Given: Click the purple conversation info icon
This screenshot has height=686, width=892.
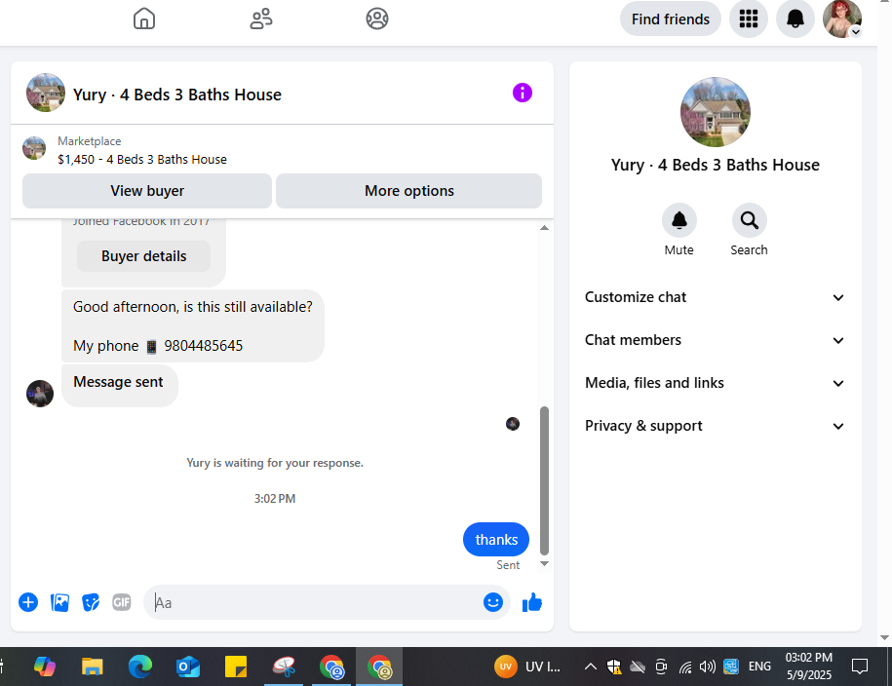Looking at the screenshot, I should [523, 93].
